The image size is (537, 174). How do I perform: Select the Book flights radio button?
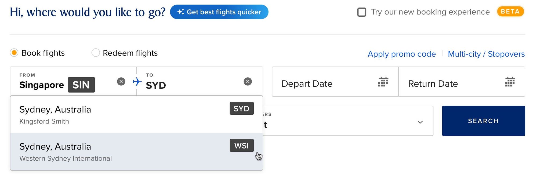tap(14, 53)
